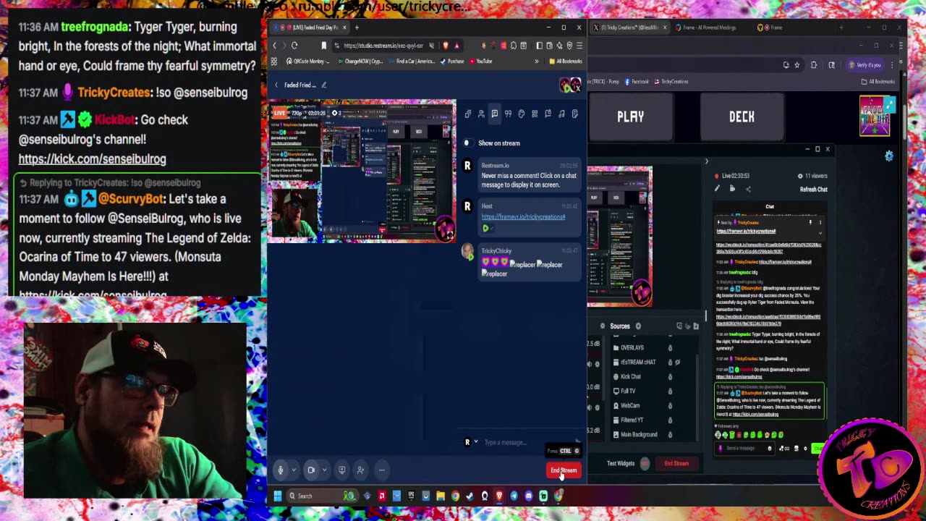Open camera options dropdown arrow
This screenshot has height=521, width=926.
[x=324, y=470]
